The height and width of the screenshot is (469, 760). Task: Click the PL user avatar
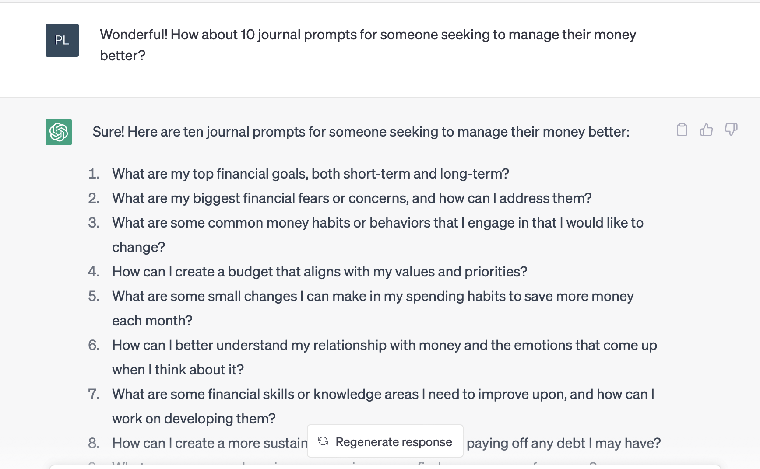(62, 40)
